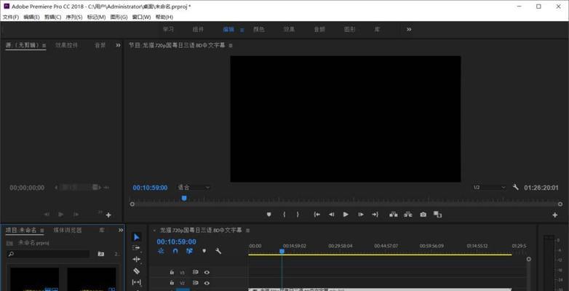Open the 文件(F) menu
The height and width of the screenshot is (291, 569).
click(x=11, y=17)
